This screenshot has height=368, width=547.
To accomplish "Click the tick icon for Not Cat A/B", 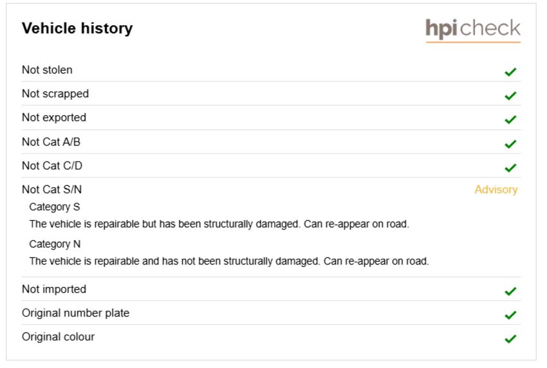I will click(510, 144).
